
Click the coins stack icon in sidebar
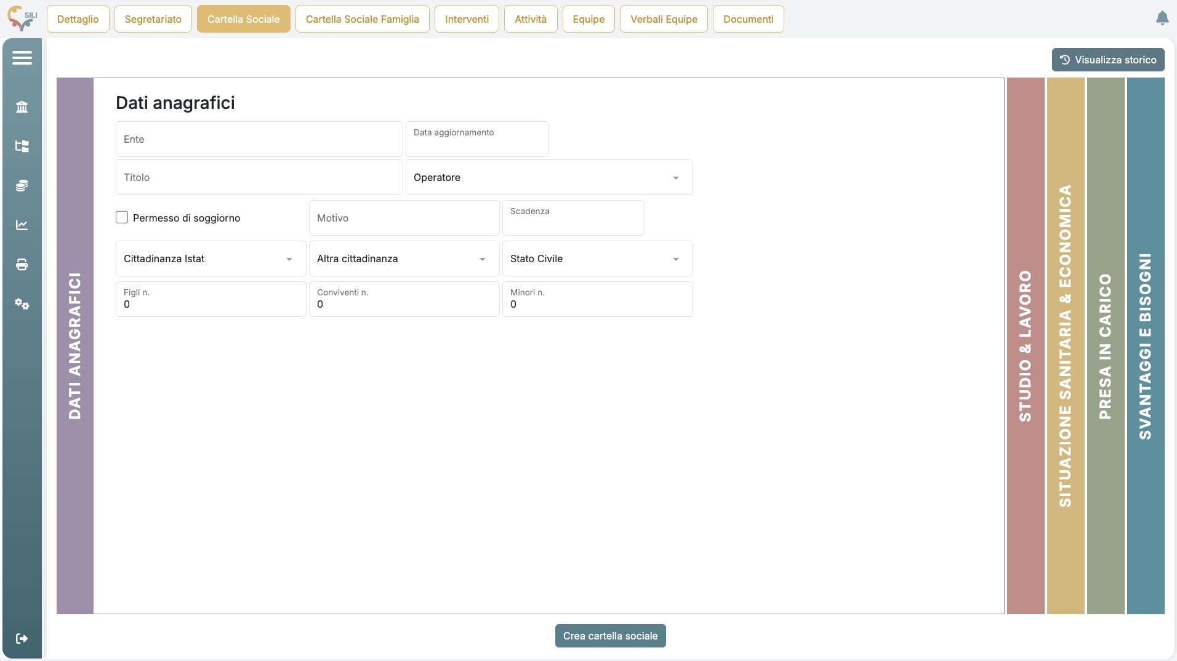(22, 186)
